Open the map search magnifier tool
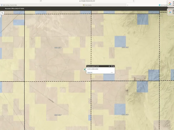 (2, 13)
